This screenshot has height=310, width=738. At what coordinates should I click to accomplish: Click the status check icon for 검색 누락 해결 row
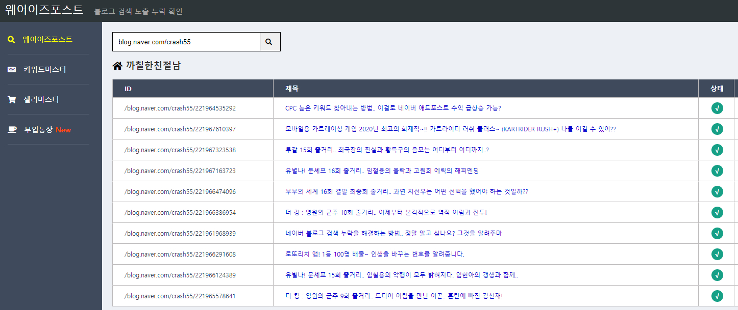[x=717, y=233]
